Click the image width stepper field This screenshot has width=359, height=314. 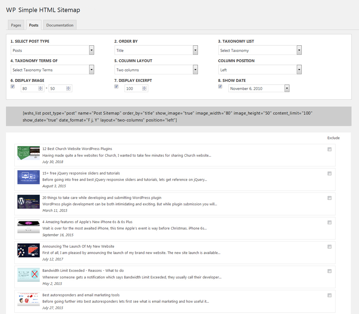(x=29, y=89)
